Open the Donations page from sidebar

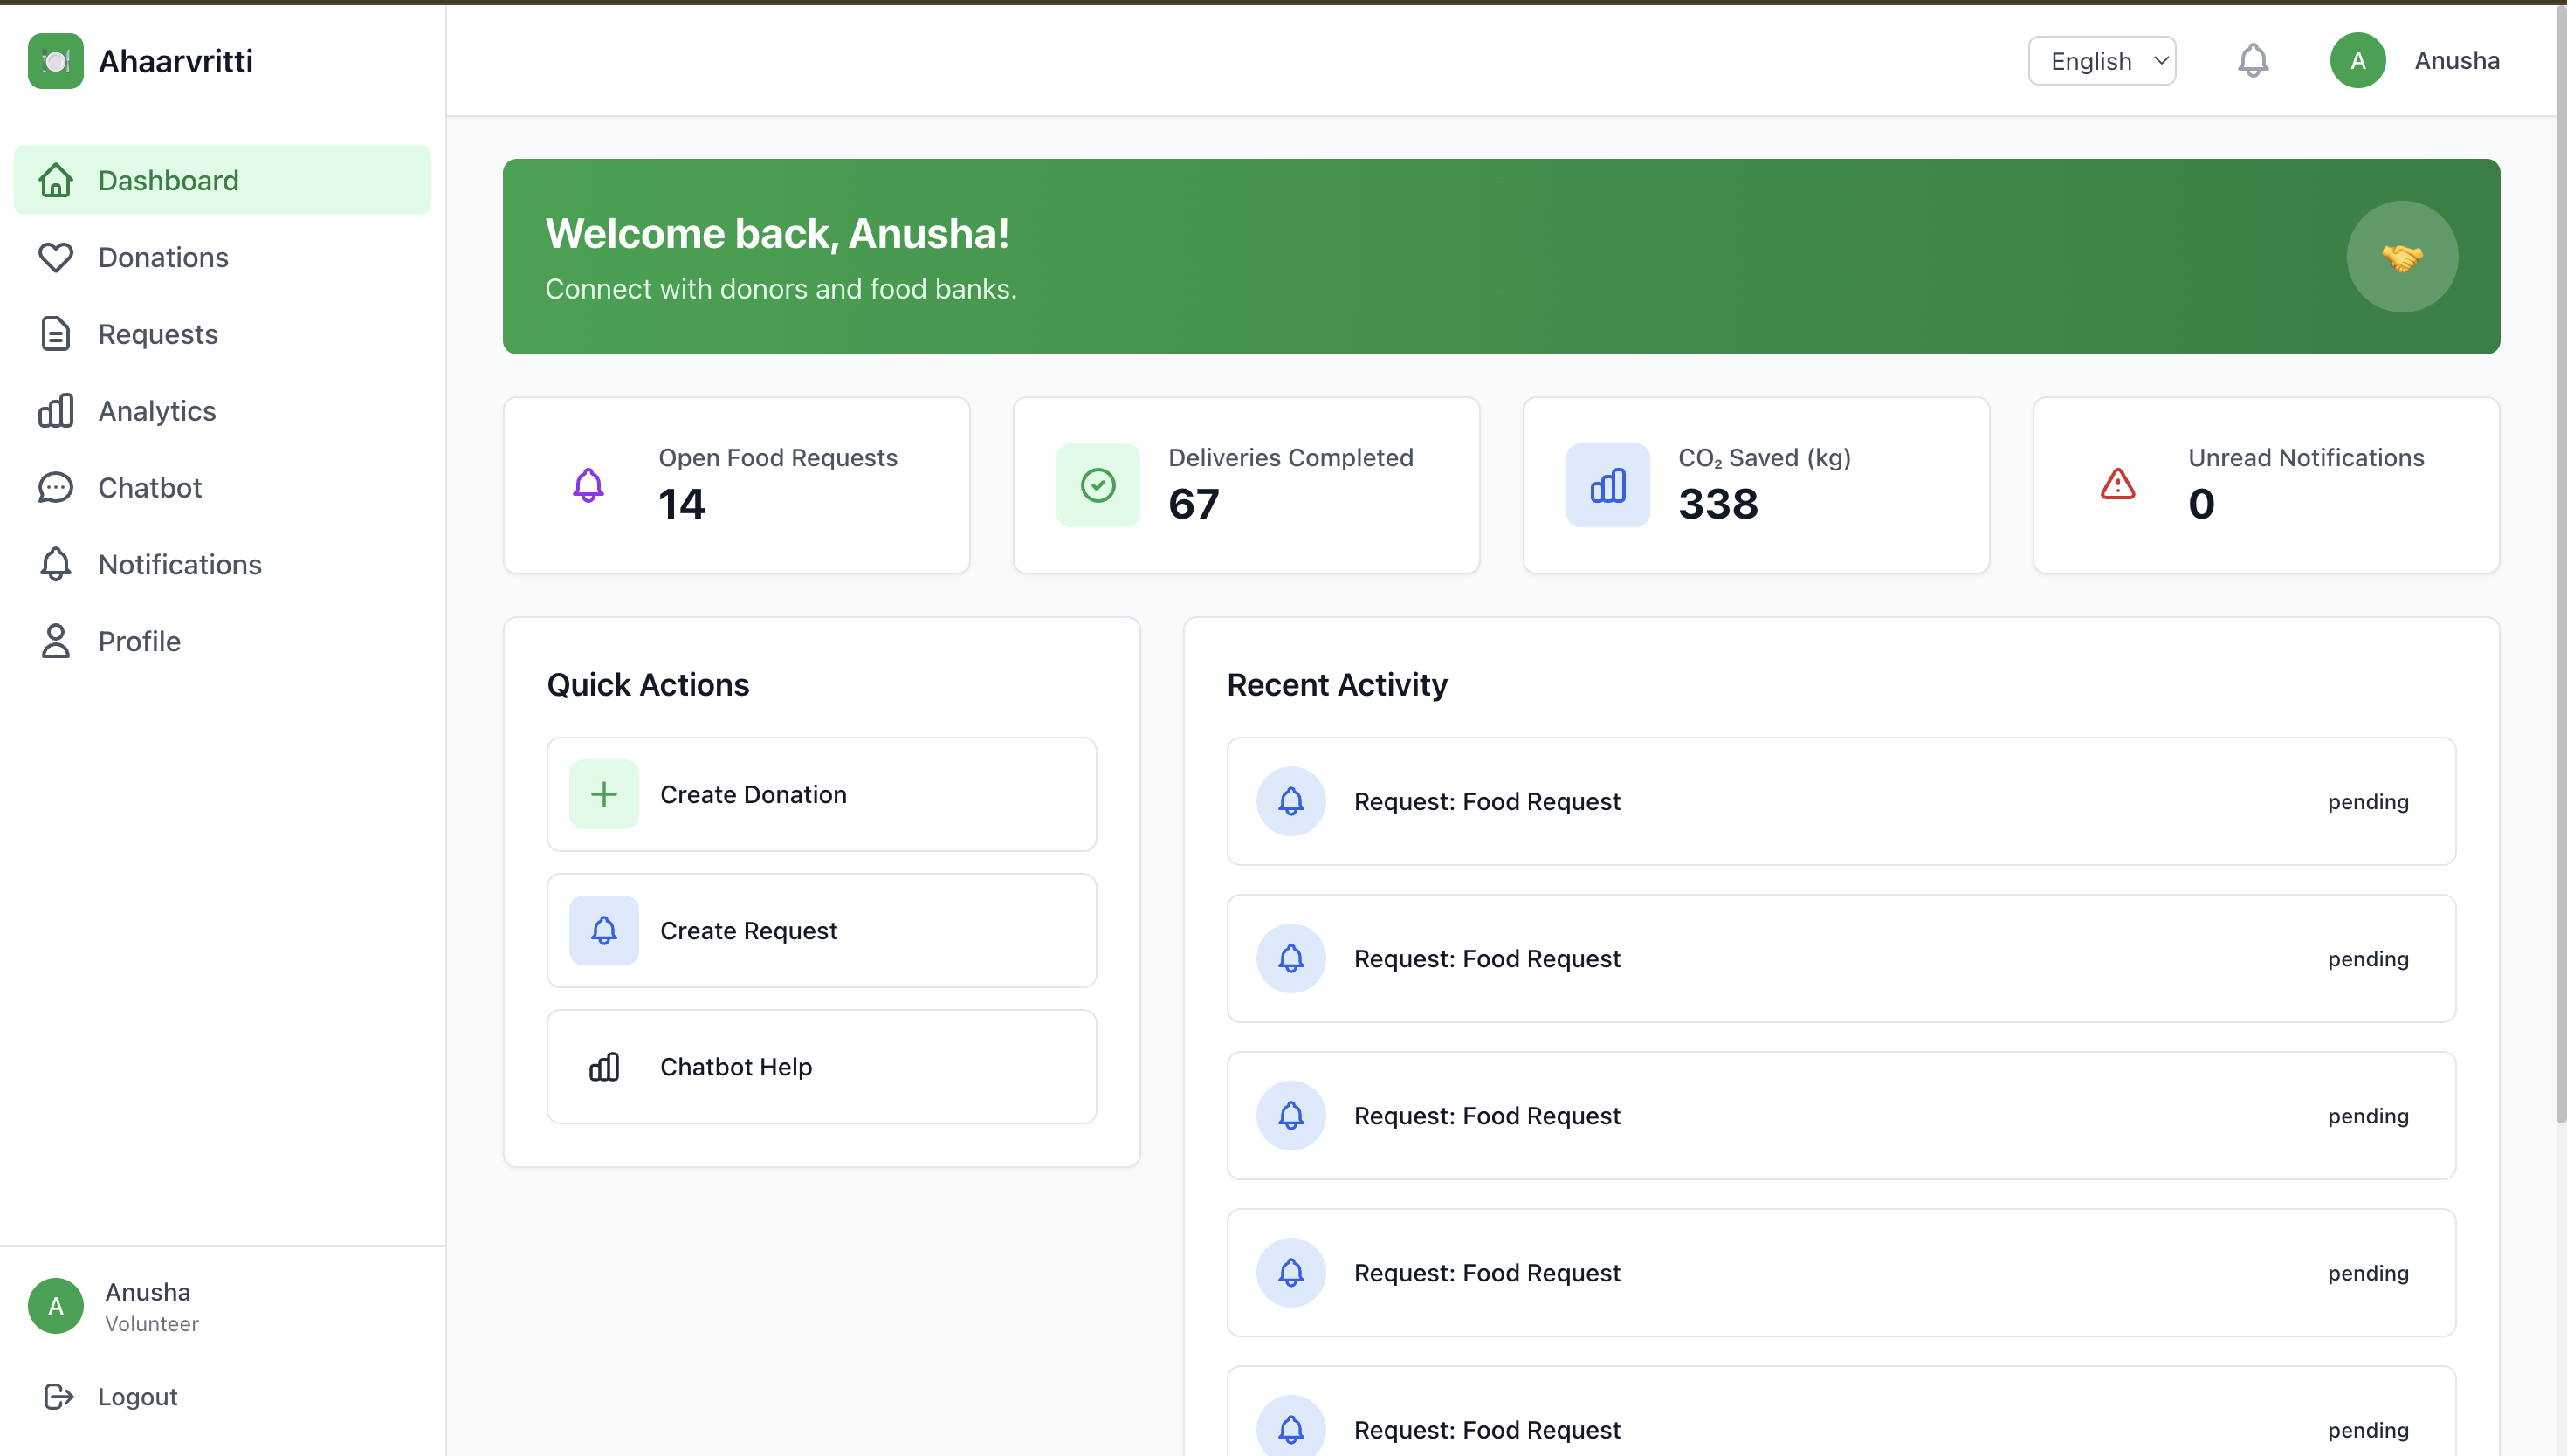[163, 257]
